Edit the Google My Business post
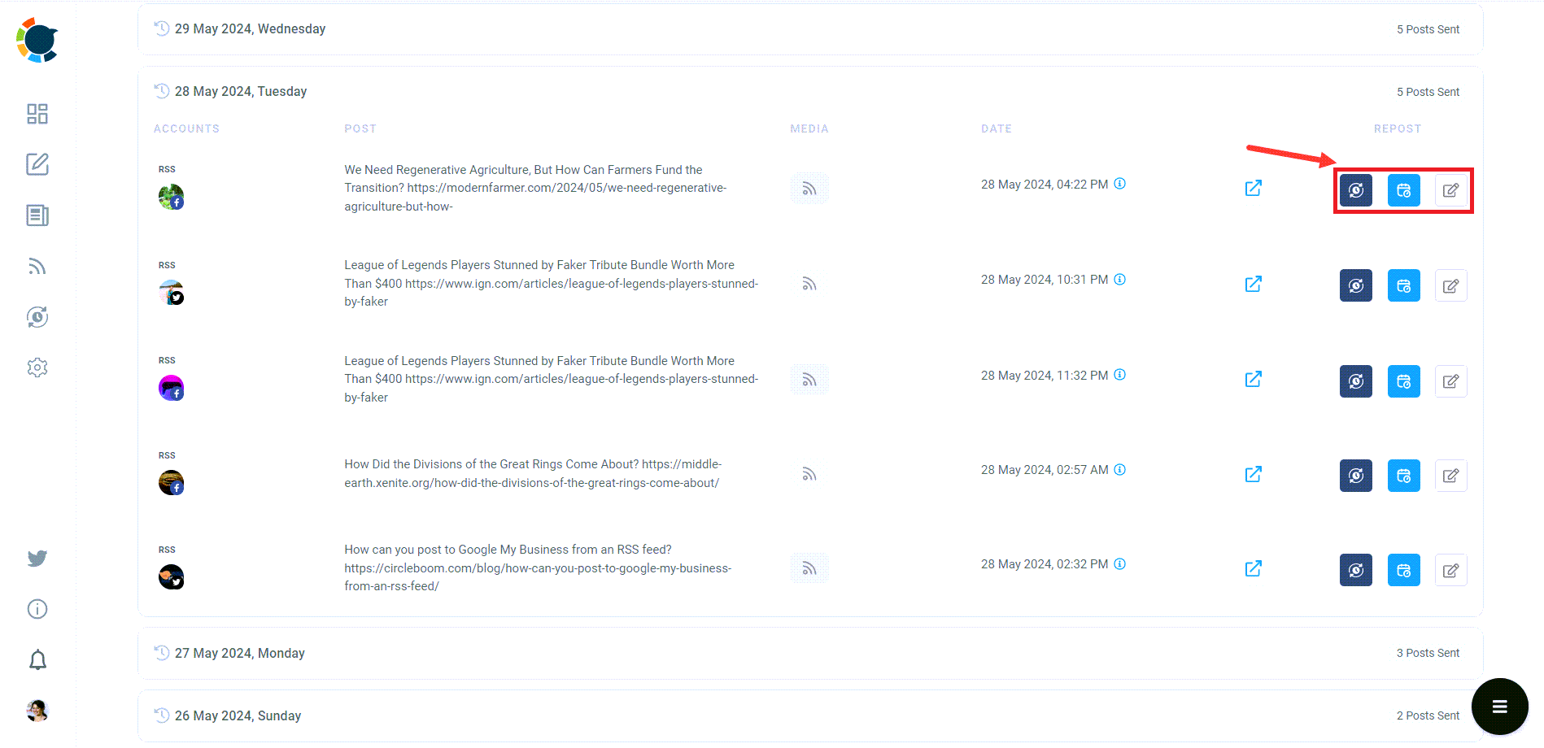Viewport: 1544px width, 748px height. tap(1450, 570)
